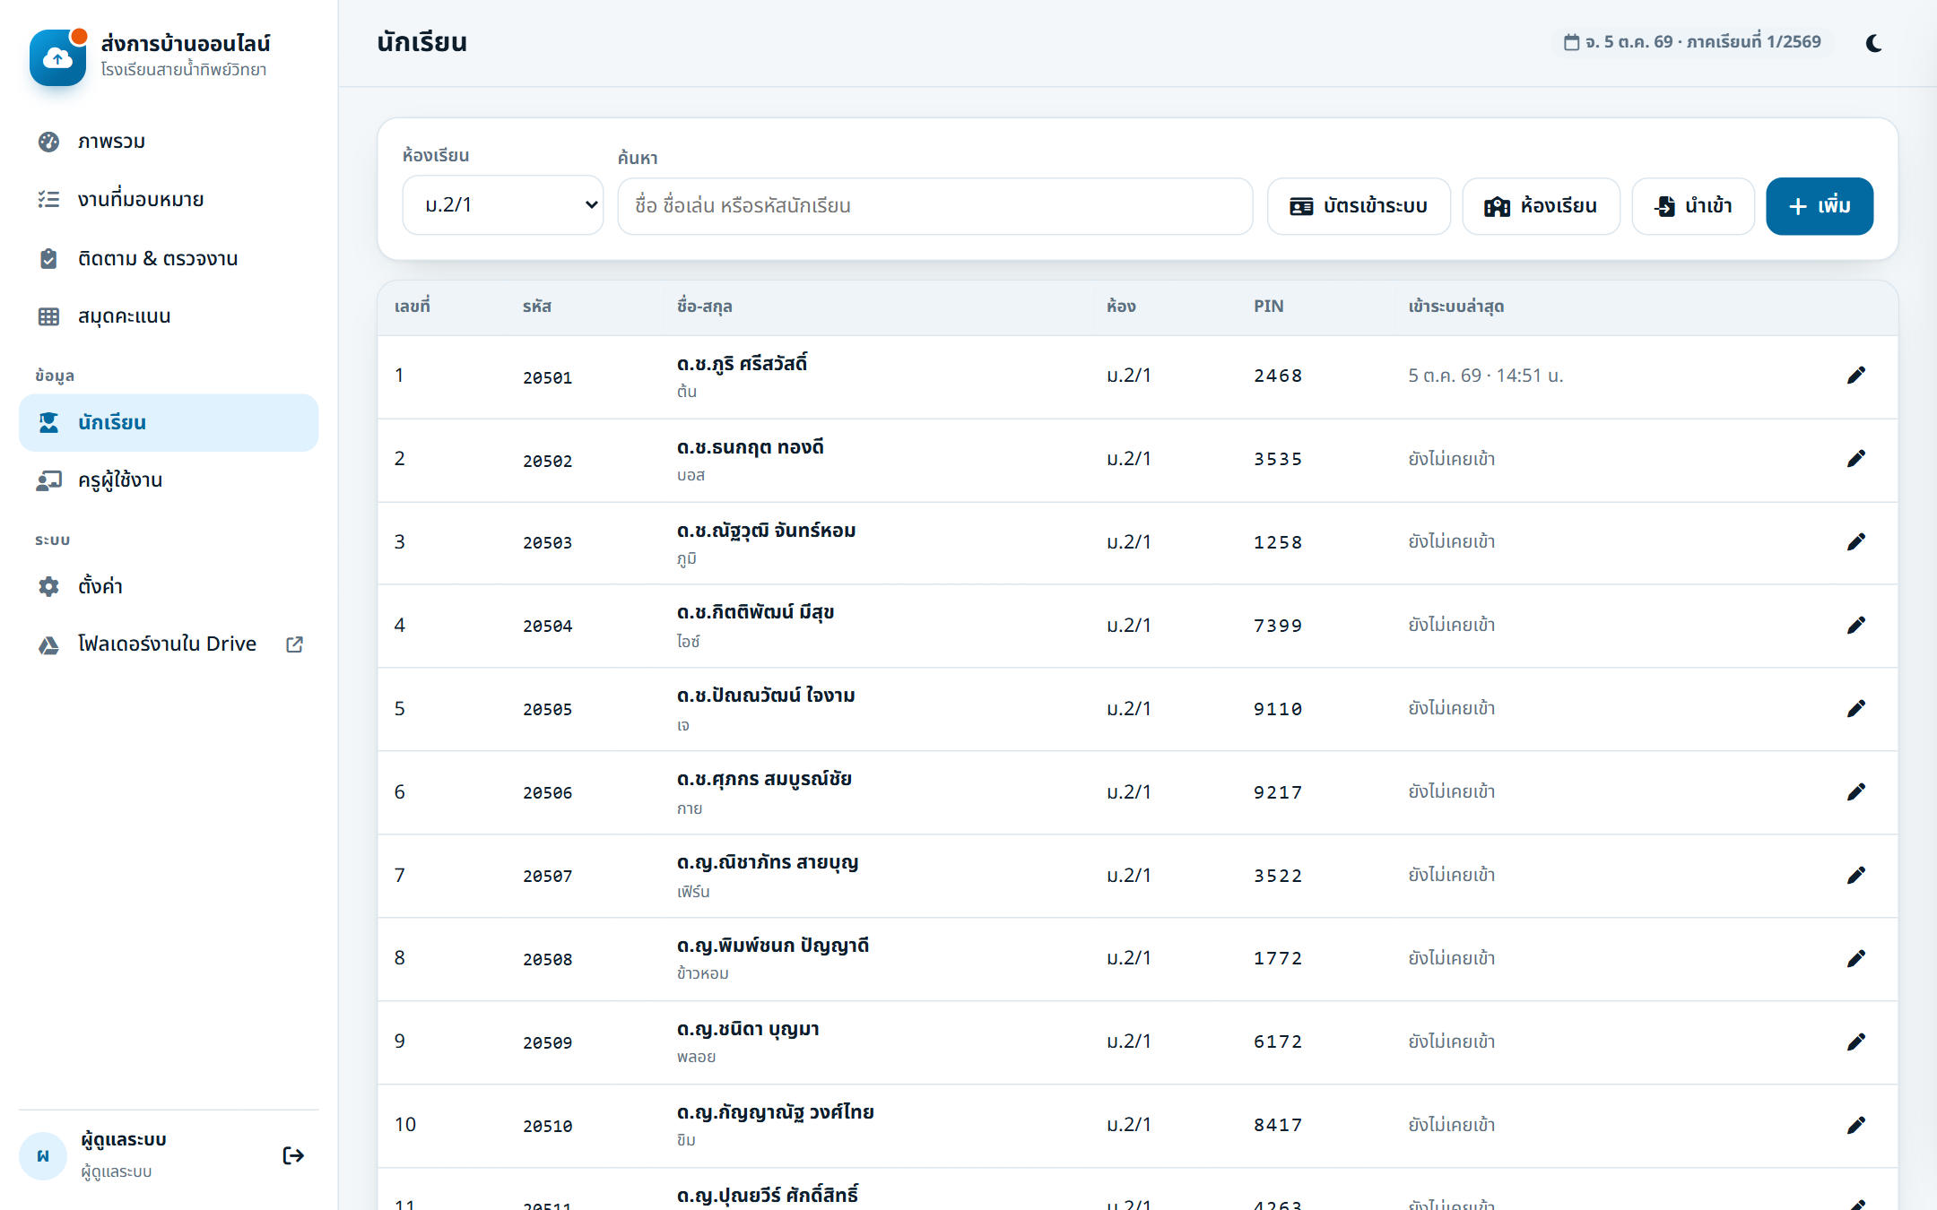Click the PIN column header

1269,307
